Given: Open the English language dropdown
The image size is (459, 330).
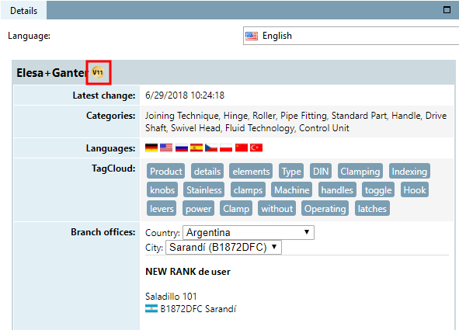Looking at the screenshot, I should 351,36.
